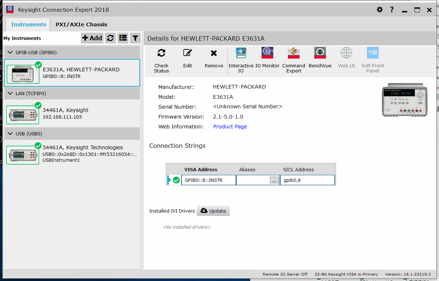The image size is (439, 281).
Task: Collapse the USB (USB0) group
Action: click(x=10, y=134)
